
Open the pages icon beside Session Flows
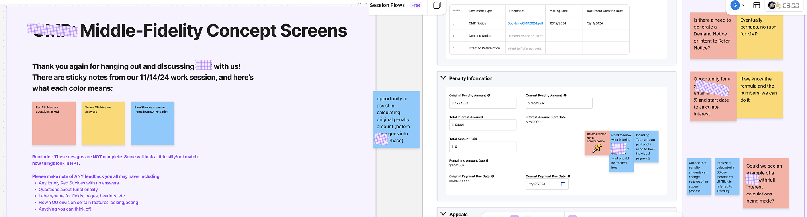pyautogui.click(x=437, y=5)
